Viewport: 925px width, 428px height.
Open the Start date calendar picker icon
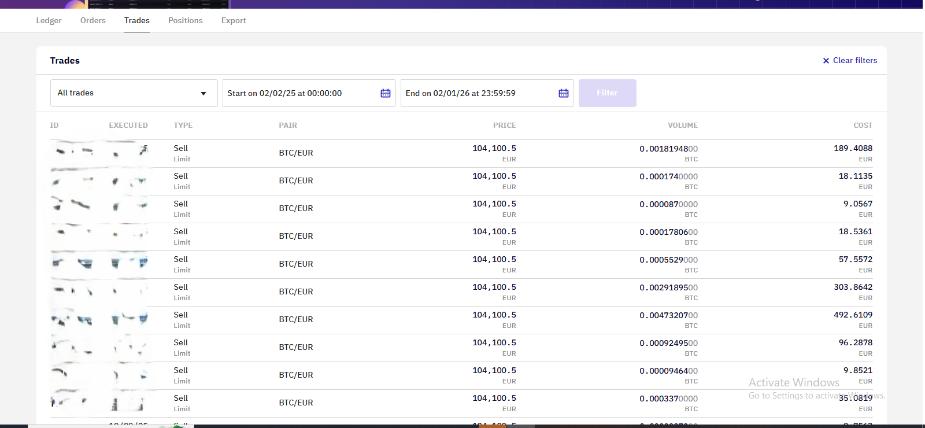pos(386,93)
